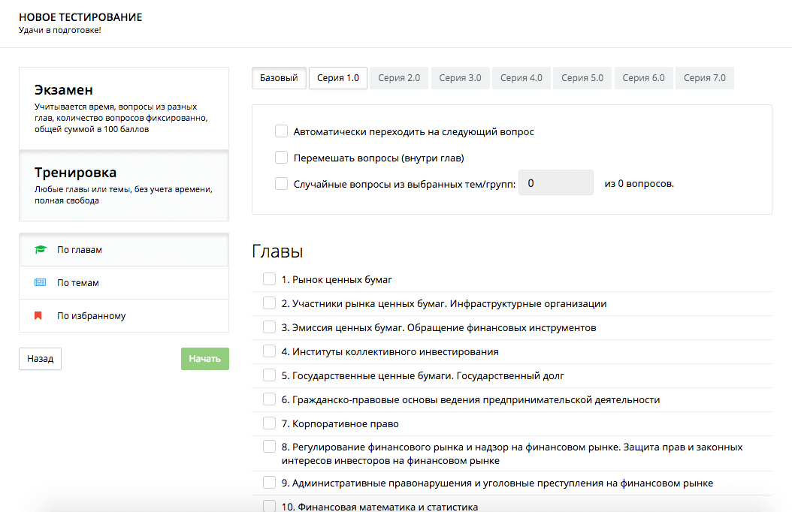Select the Серия 4.0 tab

521,78
